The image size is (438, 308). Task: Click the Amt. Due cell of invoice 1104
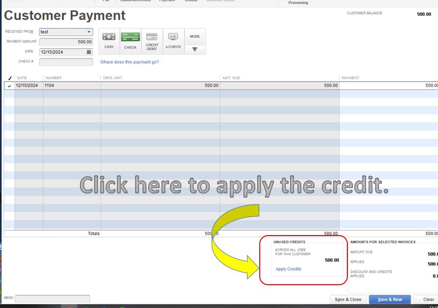280,86
